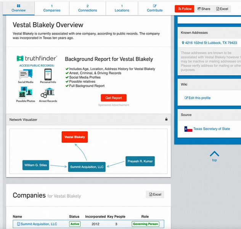Image resolution: width=241 pixels, height=229 pixels.
Task: Click the Share button in header
Action: tap(204, 9)
